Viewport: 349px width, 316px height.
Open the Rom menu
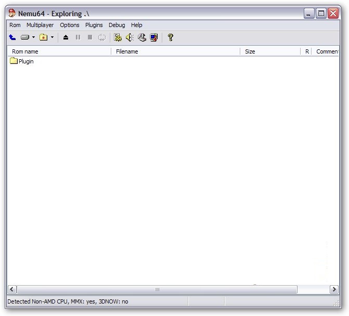[x=15, y=25]
